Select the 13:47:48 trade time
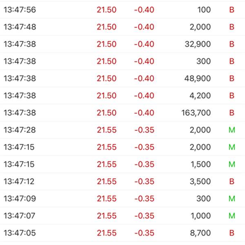The width and height of the screenshot is (245, 245). pyautogui.click(x=20, y=27)
